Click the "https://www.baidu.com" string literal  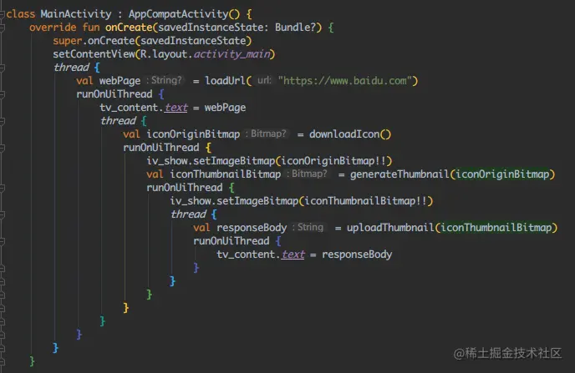click(345, 81)
